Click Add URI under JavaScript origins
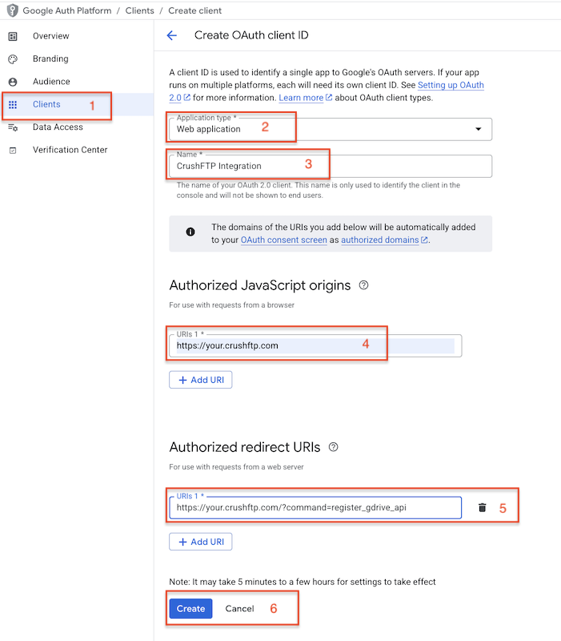 tap(201, 380)
